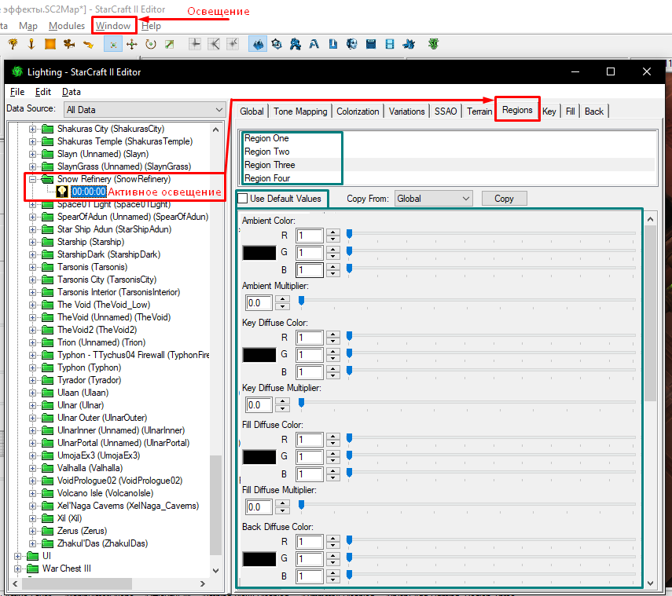Open the Lighting window File menu
672x596 pixels.
(17, 92)
